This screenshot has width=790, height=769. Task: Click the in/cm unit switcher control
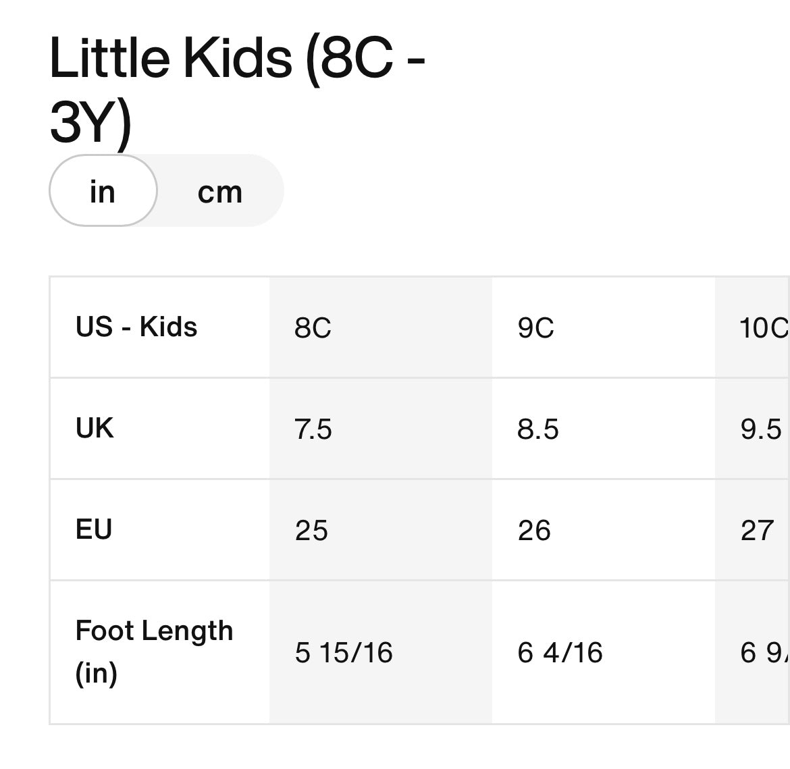(166, 191)
